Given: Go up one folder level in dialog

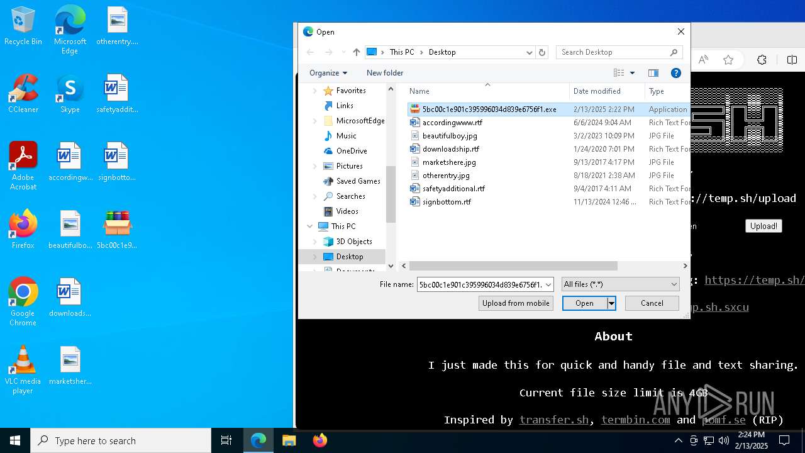Looking at the screenshot, I should [x=357, y=52].
